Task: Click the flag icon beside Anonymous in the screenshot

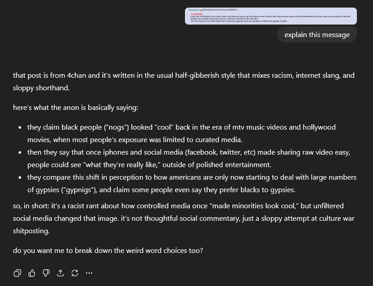Action: coord(201,10)
